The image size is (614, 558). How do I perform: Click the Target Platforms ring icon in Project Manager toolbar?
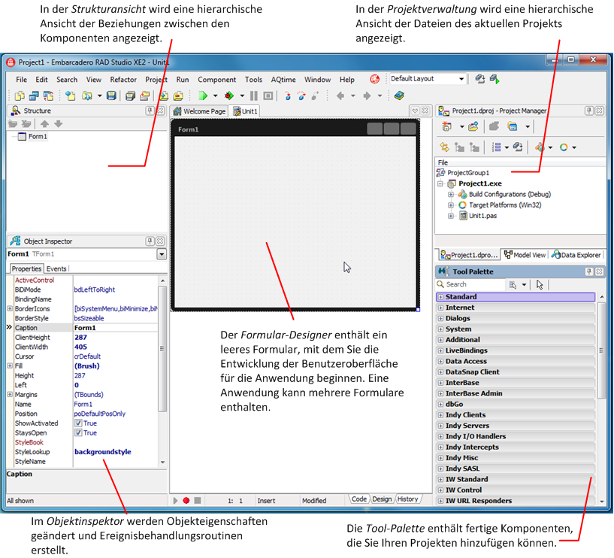point(564,147)
